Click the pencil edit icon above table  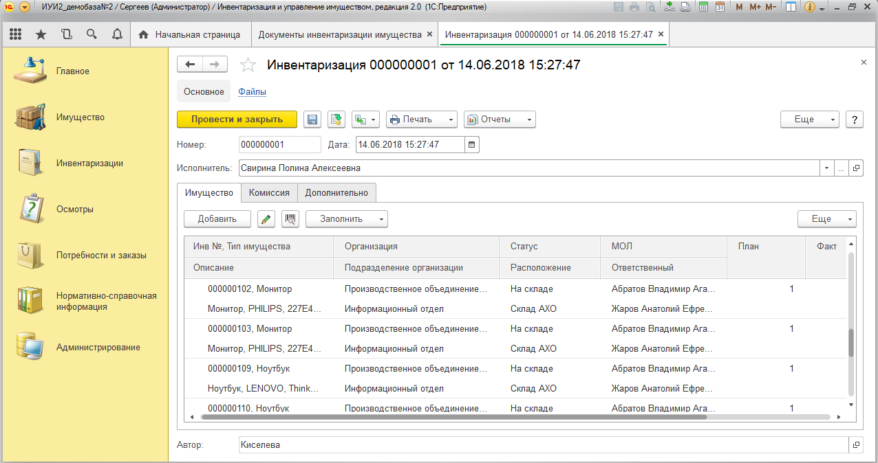(x=266, y=219)
